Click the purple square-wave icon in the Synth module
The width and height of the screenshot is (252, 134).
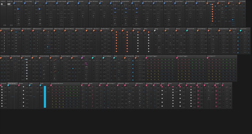tap(86, 64)
